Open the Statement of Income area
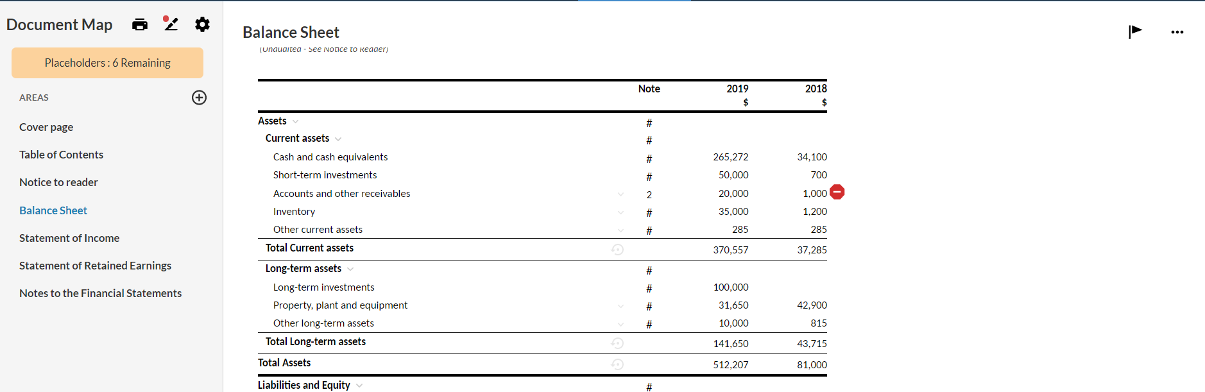Viewport: 1205px width, 392px height. pyautogui.click(x=69, y=238)
